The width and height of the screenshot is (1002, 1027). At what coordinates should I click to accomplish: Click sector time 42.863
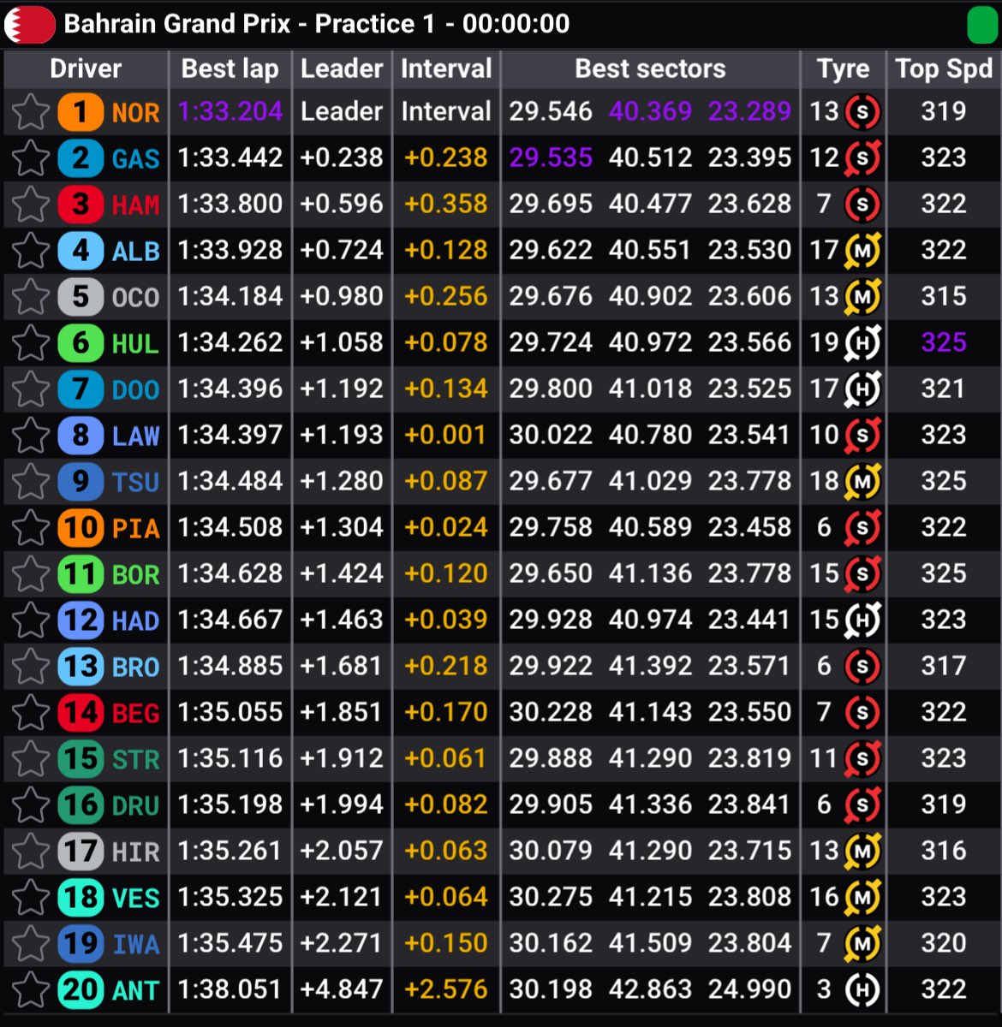click(x=650, y=989)
